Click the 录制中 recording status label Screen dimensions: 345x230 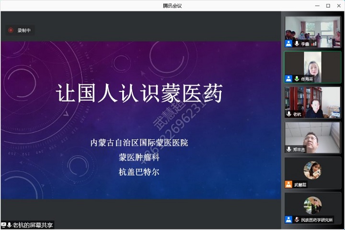[24, 30]
